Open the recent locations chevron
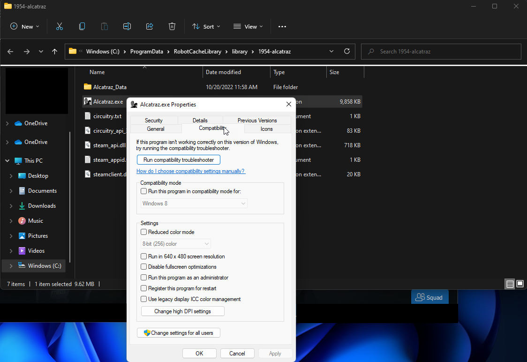This screenshot has height=362, width=527. [41, 52]
